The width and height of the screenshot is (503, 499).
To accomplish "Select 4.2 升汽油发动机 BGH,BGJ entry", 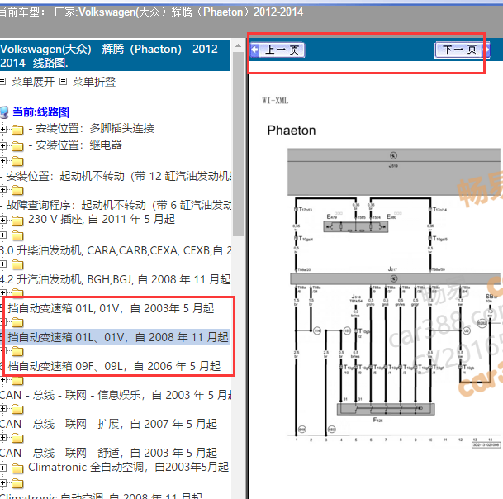I will (x=116, y=279).
